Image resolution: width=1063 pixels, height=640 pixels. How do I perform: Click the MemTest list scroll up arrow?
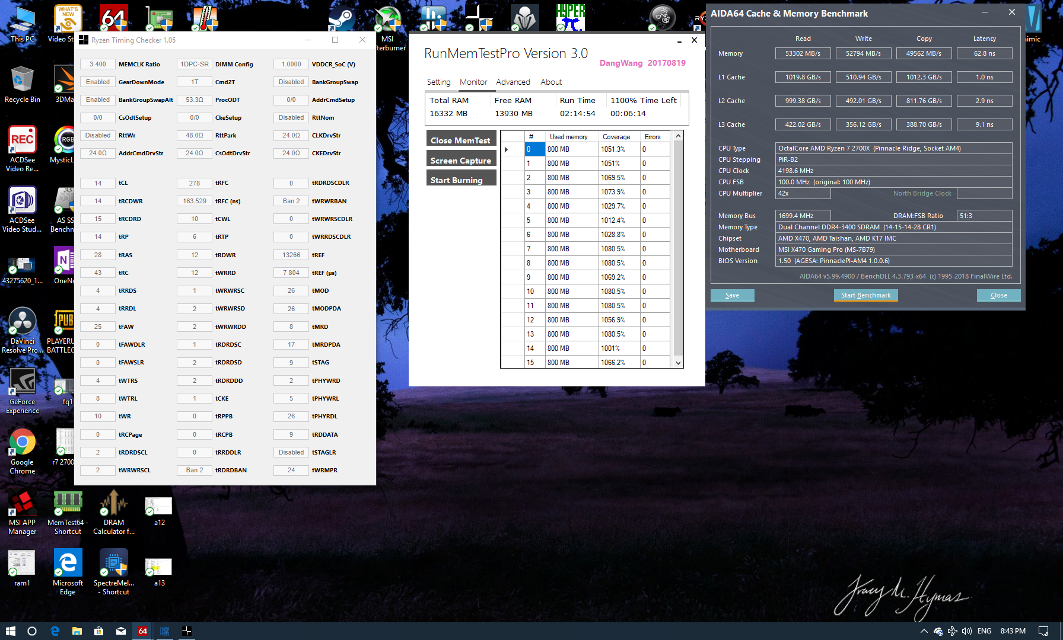(x=678, y=136)
